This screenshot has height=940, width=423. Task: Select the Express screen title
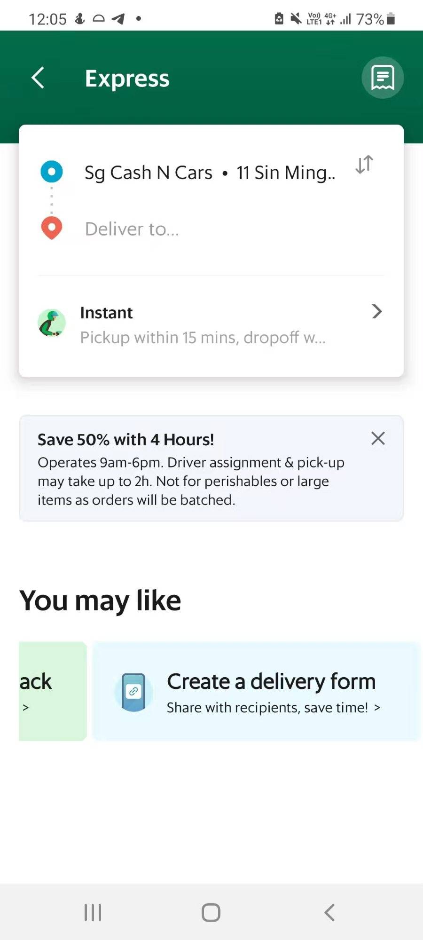click(x=127, y=78)
